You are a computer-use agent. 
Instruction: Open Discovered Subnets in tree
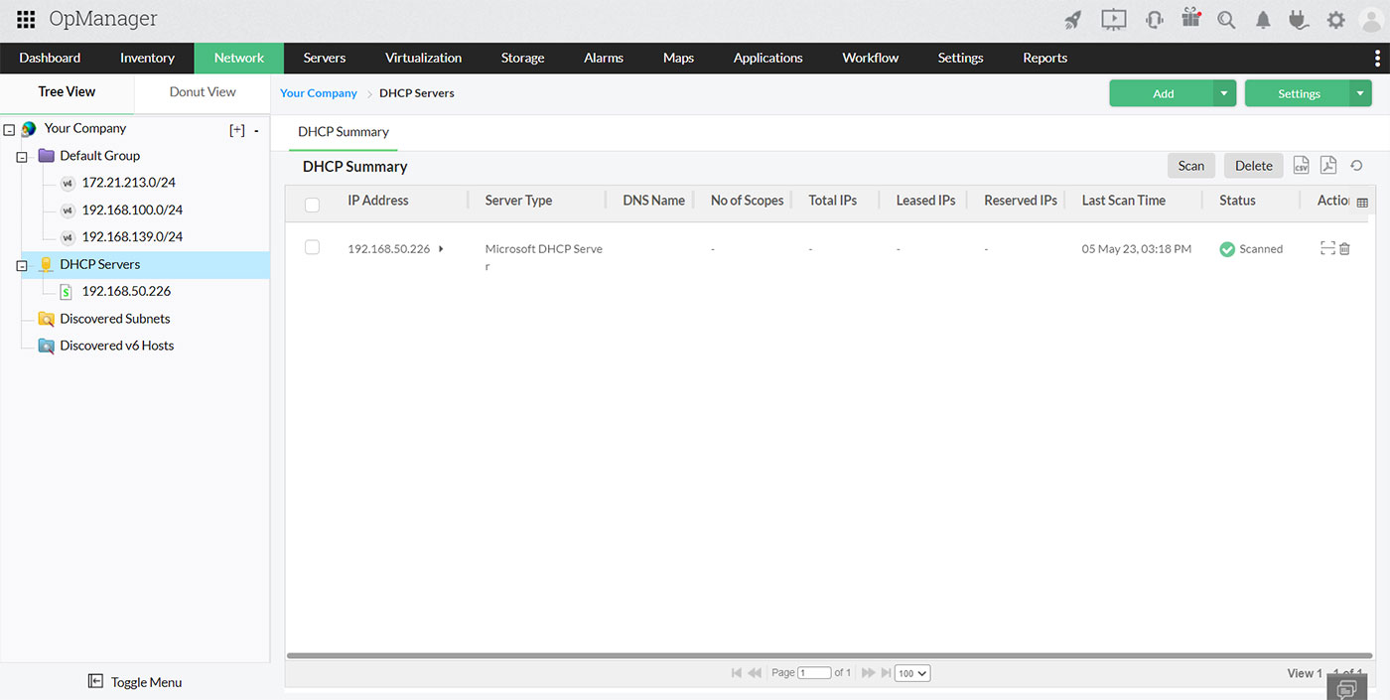(115, 319)
